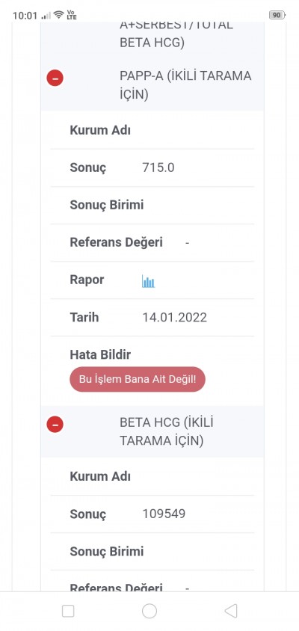
Task: Tap the battery level indicator
Action: pyautogui.click(x=277, y=15)
